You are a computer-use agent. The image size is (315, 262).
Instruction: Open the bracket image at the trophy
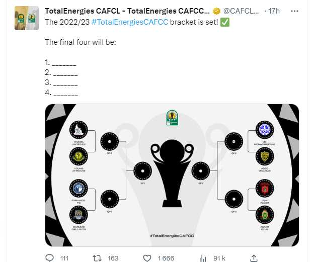172,171
